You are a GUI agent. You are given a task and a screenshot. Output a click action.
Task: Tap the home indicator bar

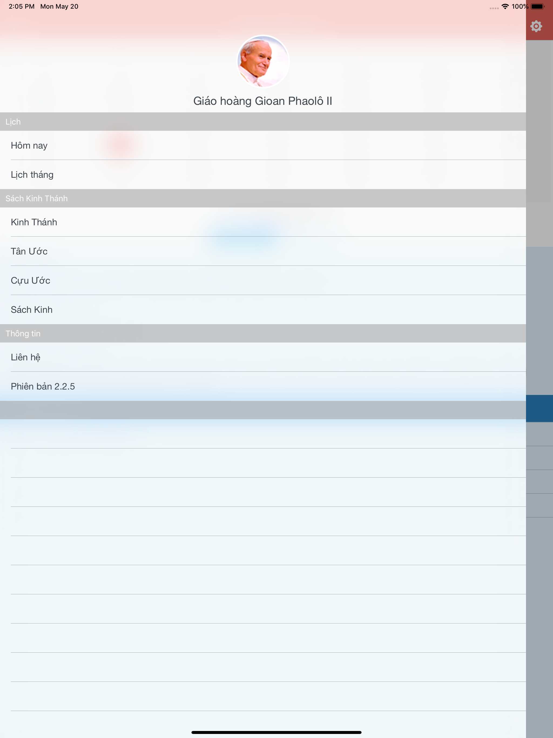point(276,732)
